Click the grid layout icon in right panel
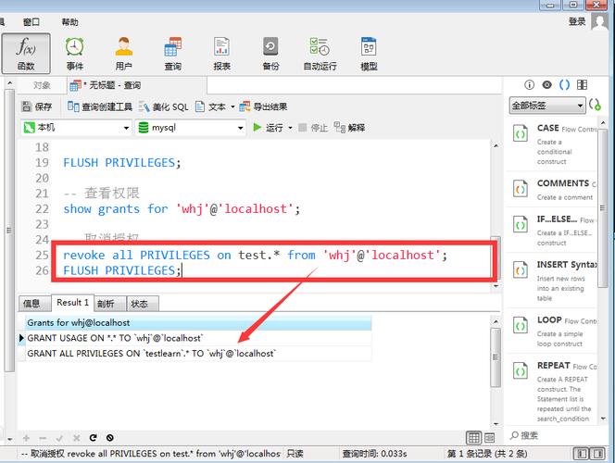 [x=582, y=85]
